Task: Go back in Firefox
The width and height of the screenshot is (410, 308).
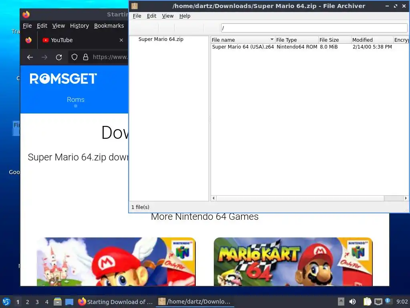Action: tap(30, 57)
